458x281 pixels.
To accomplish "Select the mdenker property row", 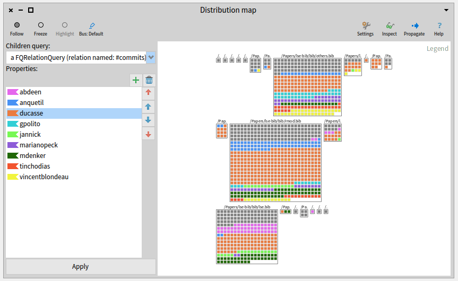I will point(74,155).
